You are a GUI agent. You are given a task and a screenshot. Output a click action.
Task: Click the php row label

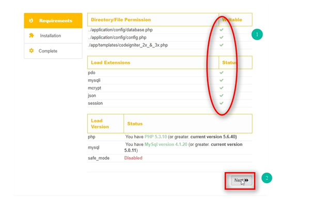pos(91,137)
